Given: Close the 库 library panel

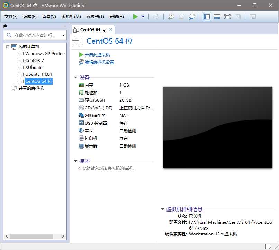Looking at the screenshot, I should coord(65,27).
